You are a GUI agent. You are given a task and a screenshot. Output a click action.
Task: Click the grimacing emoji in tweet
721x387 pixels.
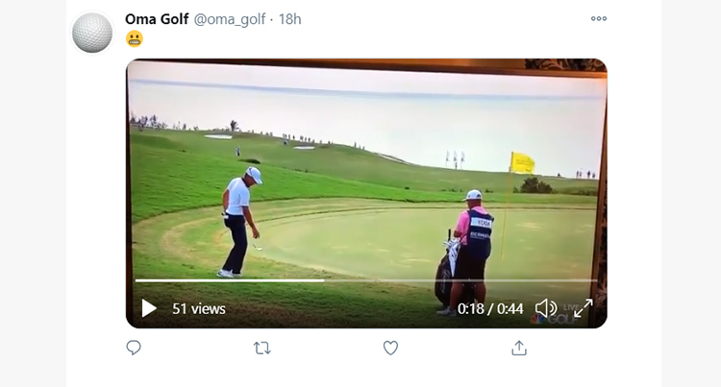(x=135, y=39)
